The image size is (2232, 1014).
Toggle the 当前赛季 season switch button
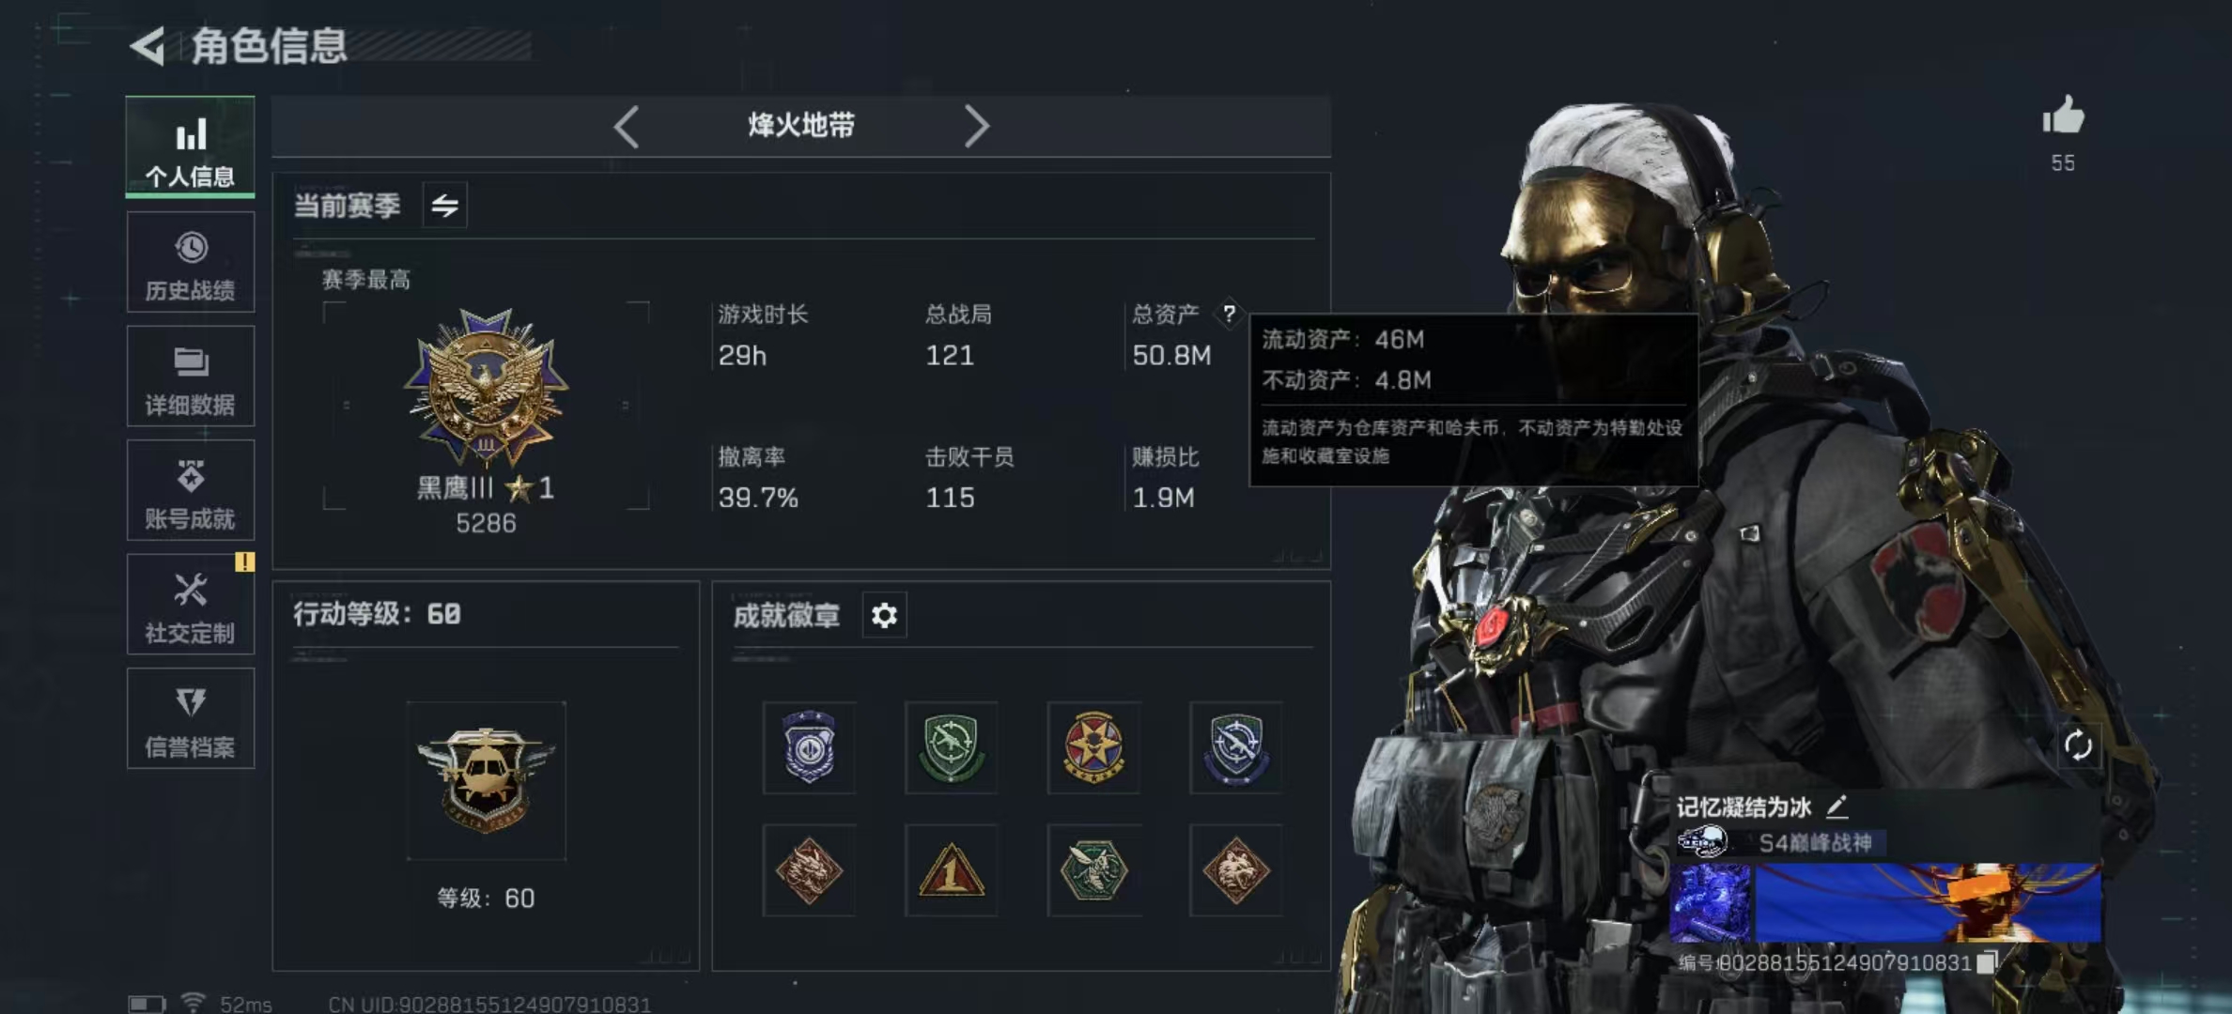pyautogui.click(x=444, y=205)
